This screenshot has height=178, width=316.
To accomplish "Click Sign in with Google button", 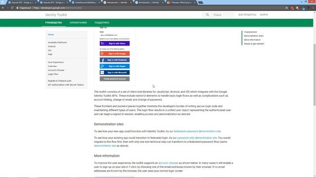I will tap(115, 54).
